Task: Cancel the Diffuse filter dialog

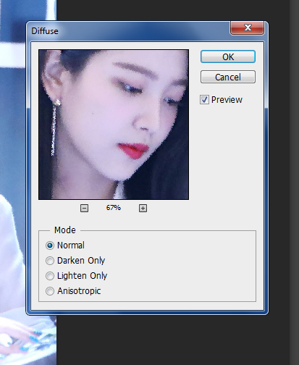Action: click(x=228, y=77)
